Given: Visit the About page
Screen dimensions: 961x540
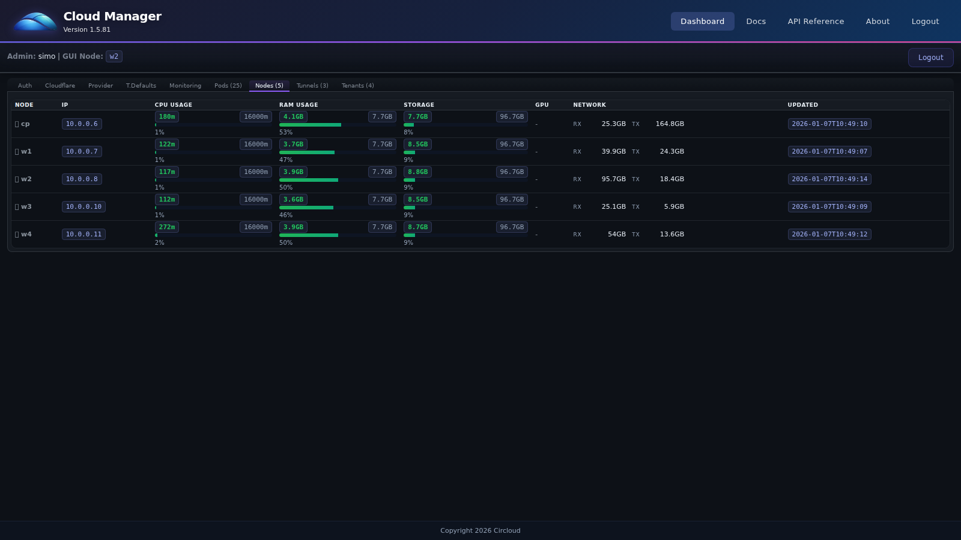Looking at the screenshot, I should pyautogui.click(x=878, y=21).
